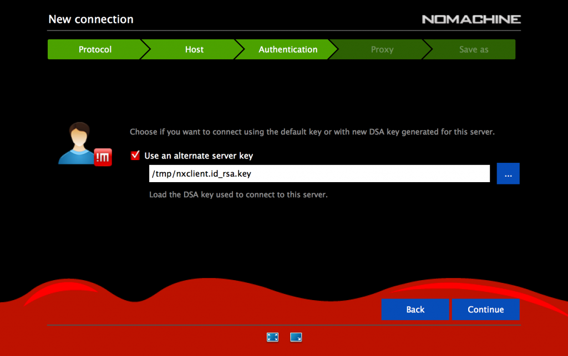Viewport: 568px width, 356px height.
Task: Open the Host step
Action: (194, 49)
